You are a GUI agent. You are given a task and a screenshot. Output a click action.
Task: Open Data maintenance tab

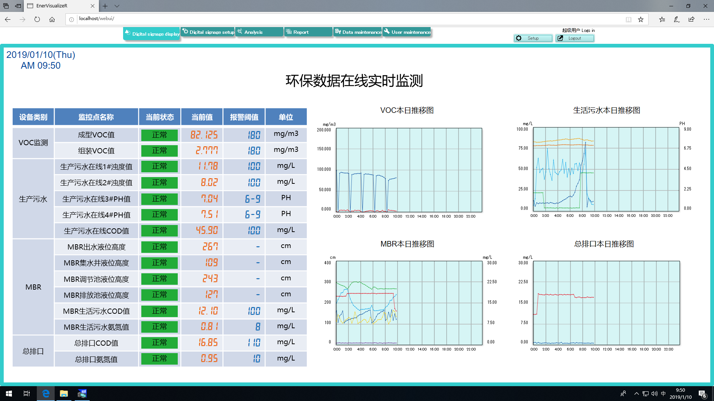click(x=358, y=32)
